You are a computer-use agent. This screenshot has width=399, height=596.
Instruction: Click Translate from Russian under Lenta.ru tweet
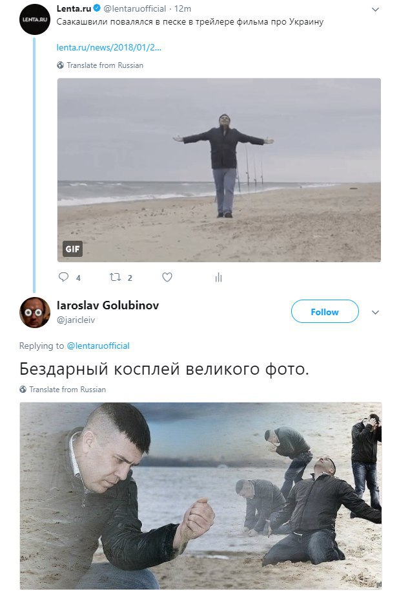(105, 65)
